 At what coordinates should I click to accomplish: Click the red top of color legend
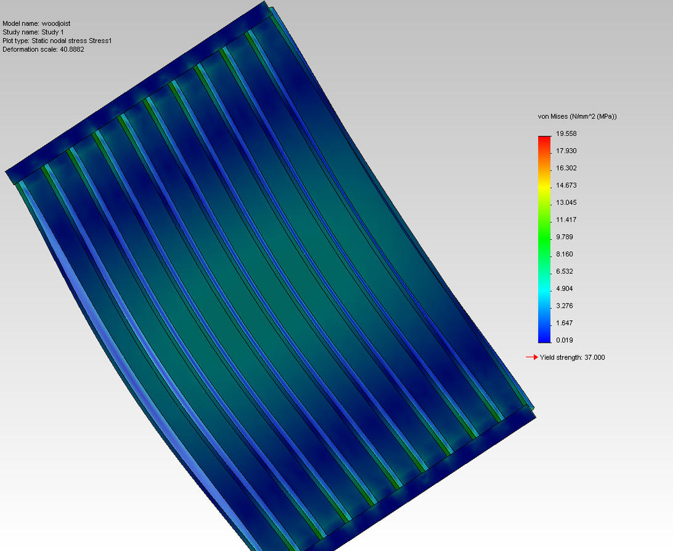[544, 143]
